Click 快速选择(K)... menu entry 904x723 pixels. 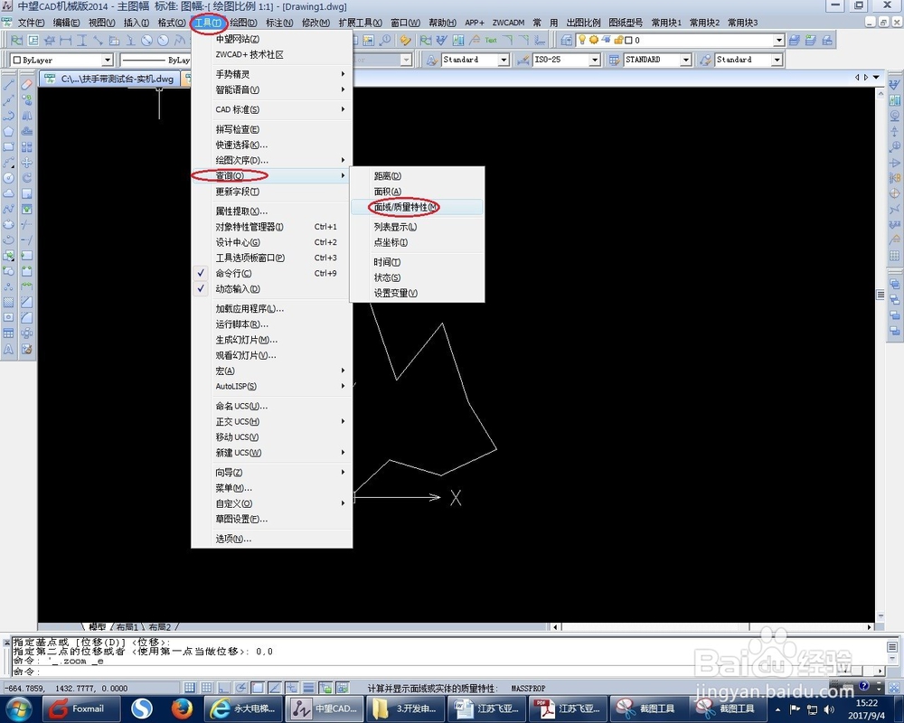(x=271, y=144)
